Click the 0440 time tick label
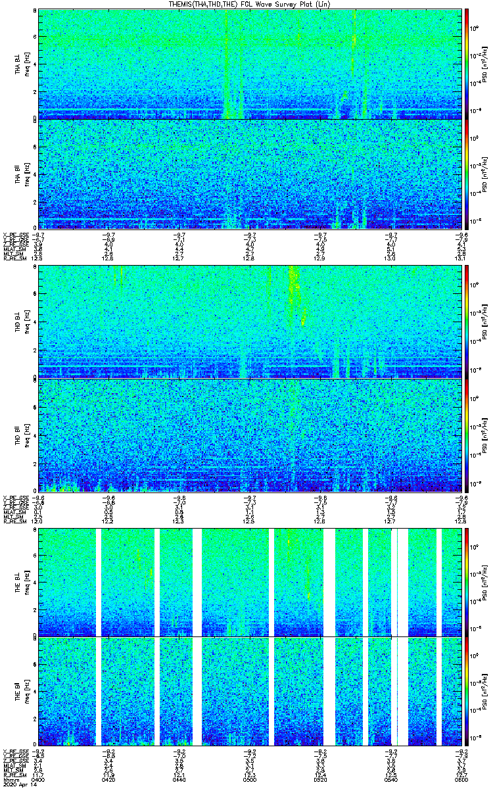Screen dimensions: 493x789 tap(179, 780)
